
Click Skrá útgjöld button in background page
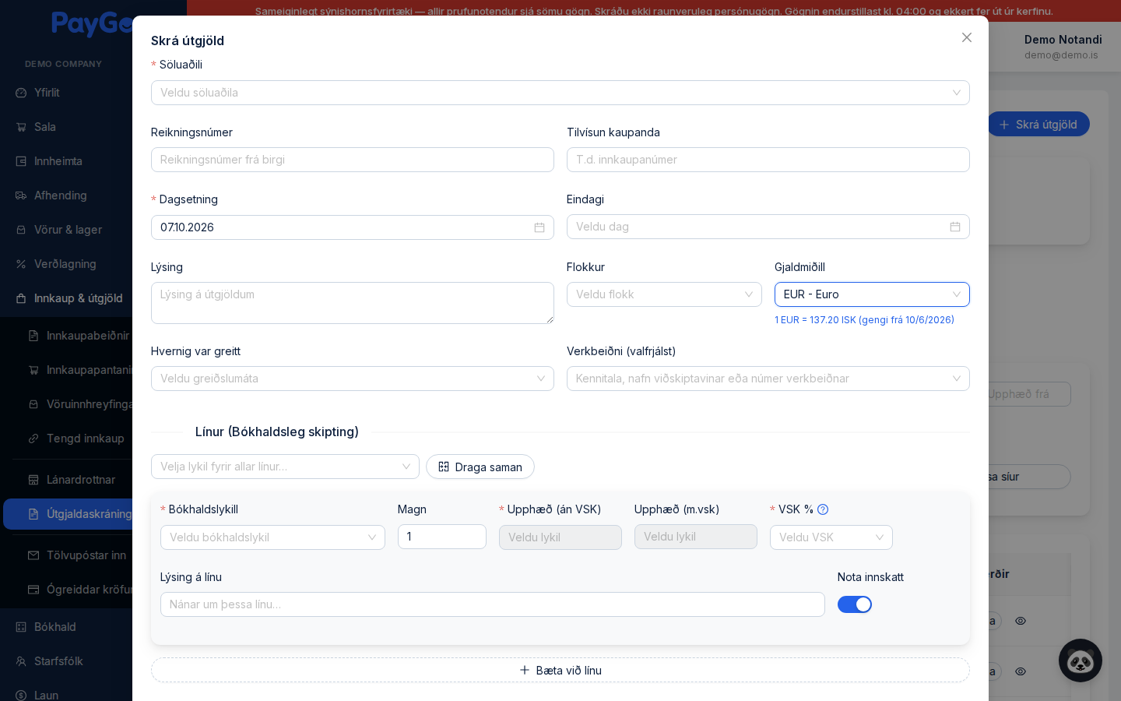[1038, 125]
